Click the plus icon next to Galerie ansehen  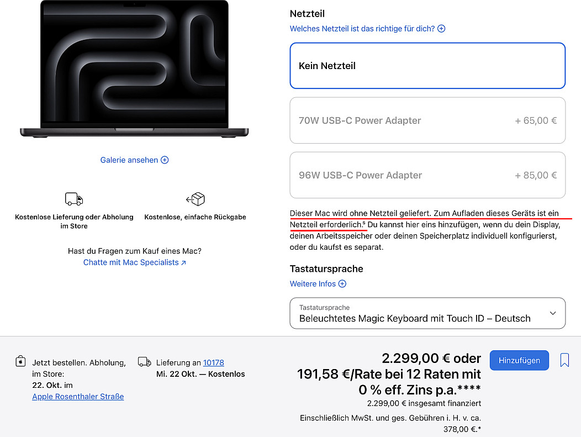coord(165,160)
